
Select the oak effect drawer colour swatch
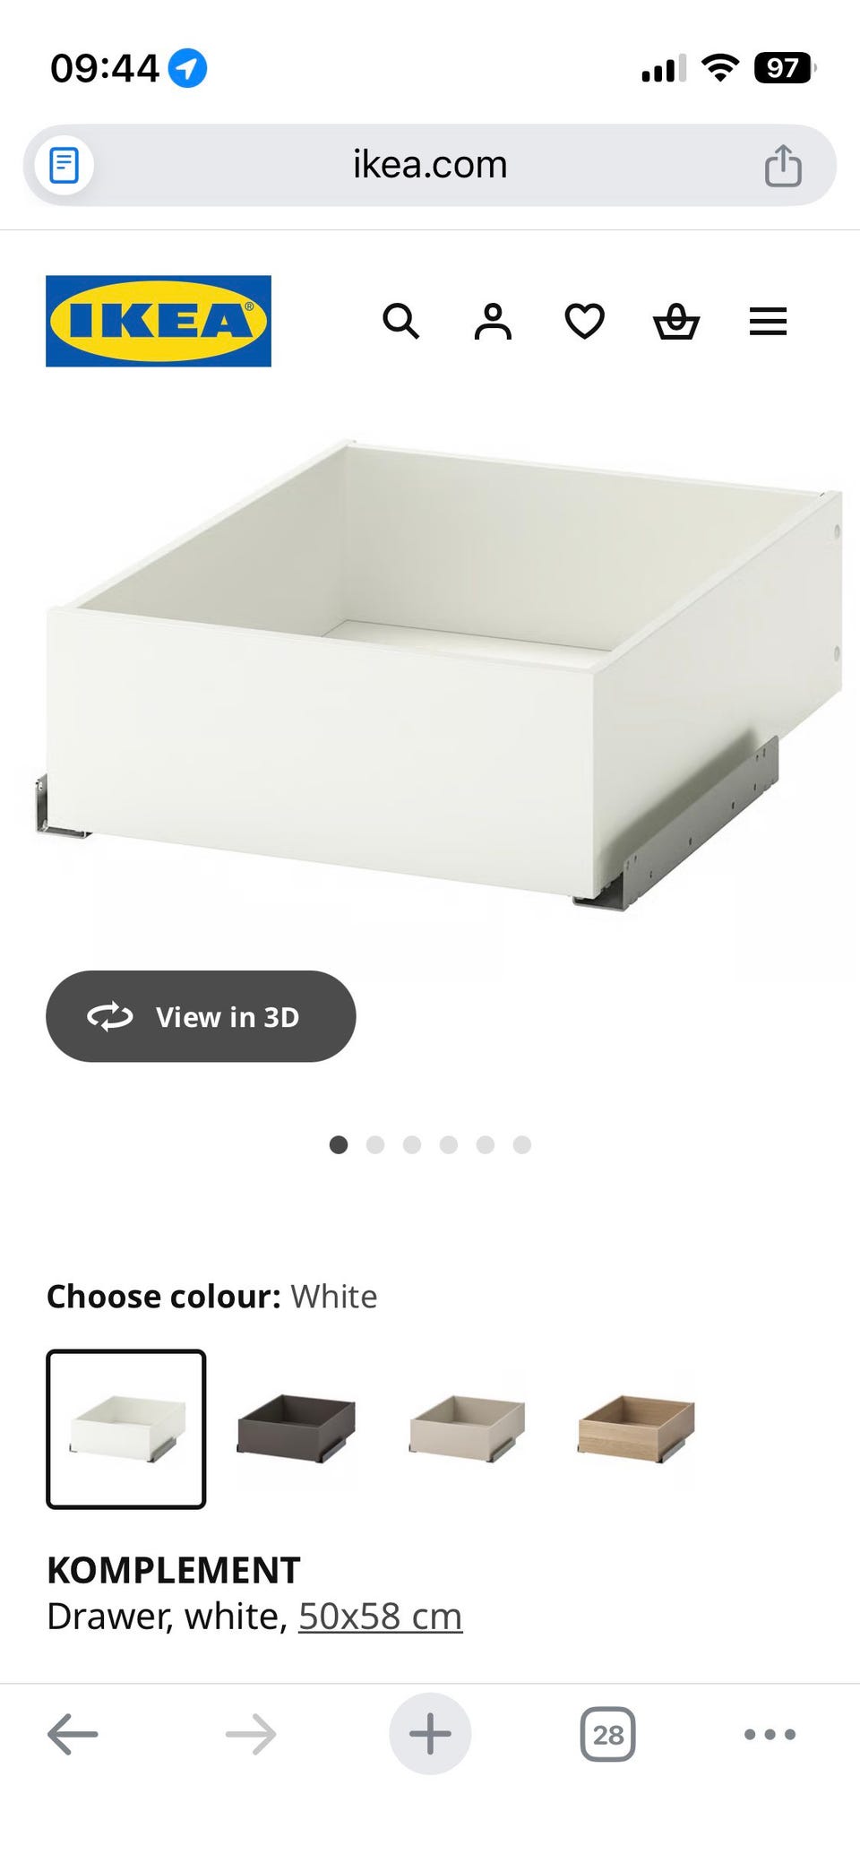pyautogui.click(x=636, y=1428)
